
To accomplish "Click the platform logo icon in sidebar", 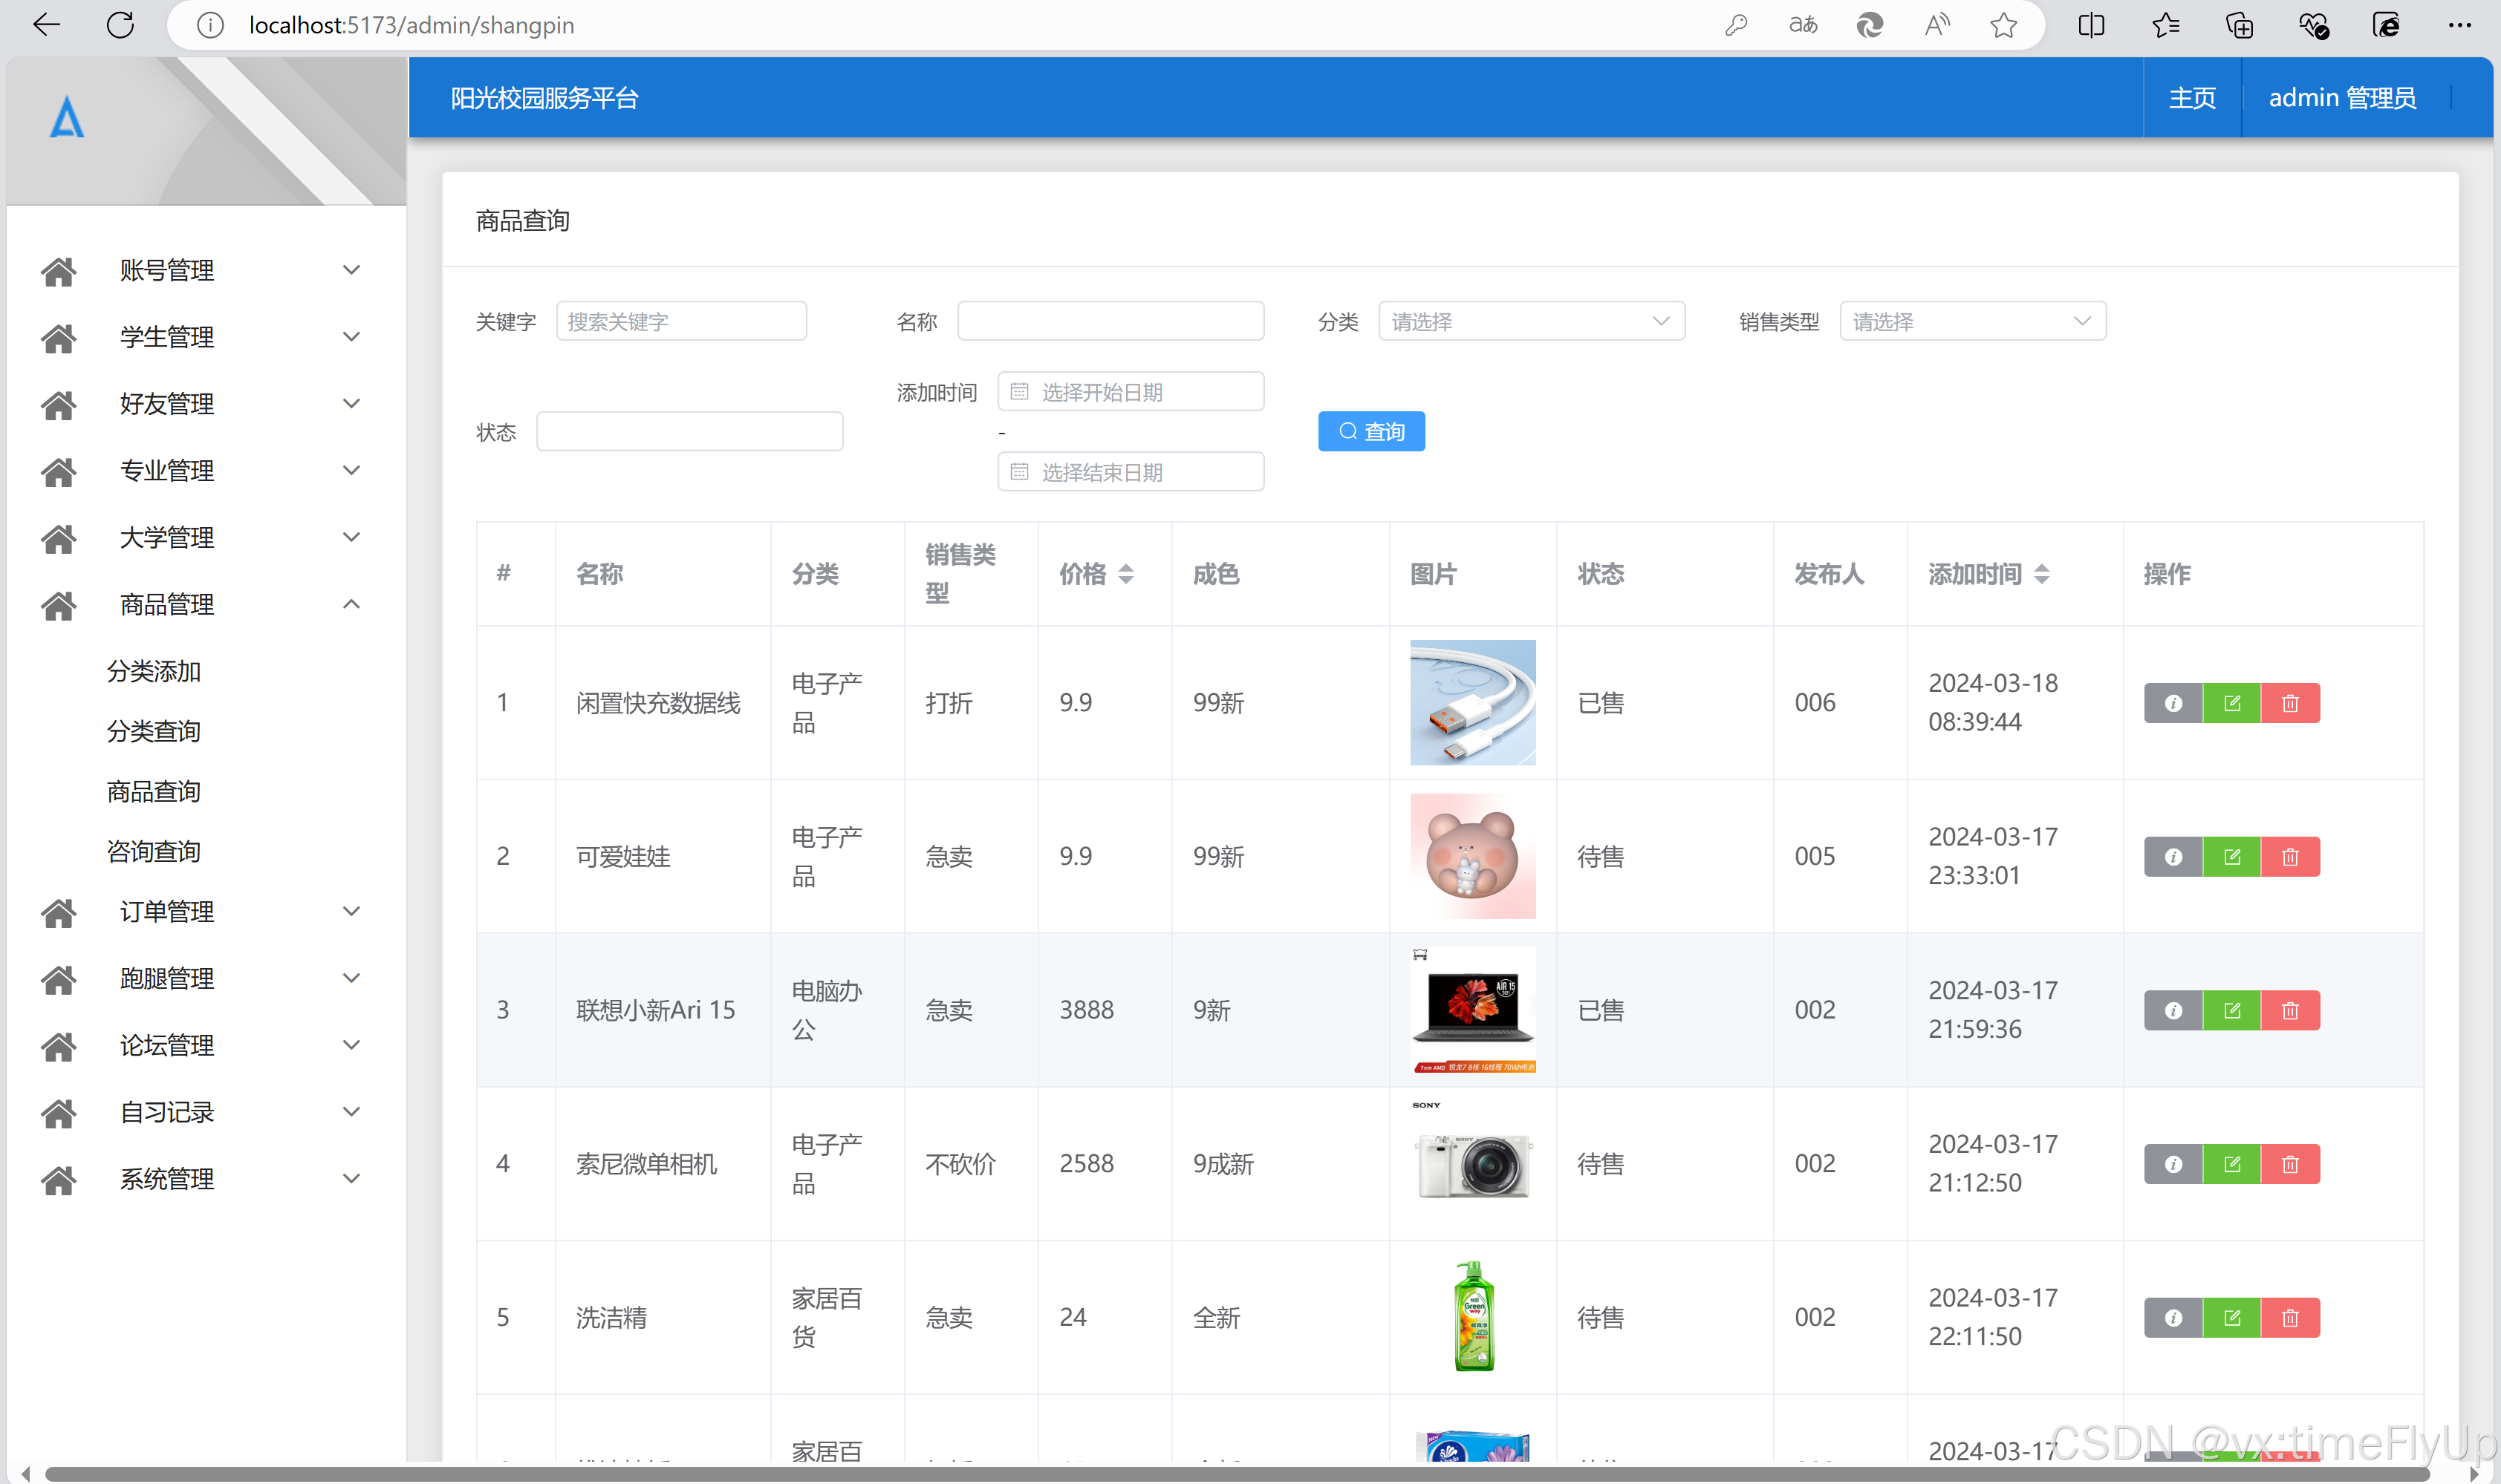I will pos(67,118).
